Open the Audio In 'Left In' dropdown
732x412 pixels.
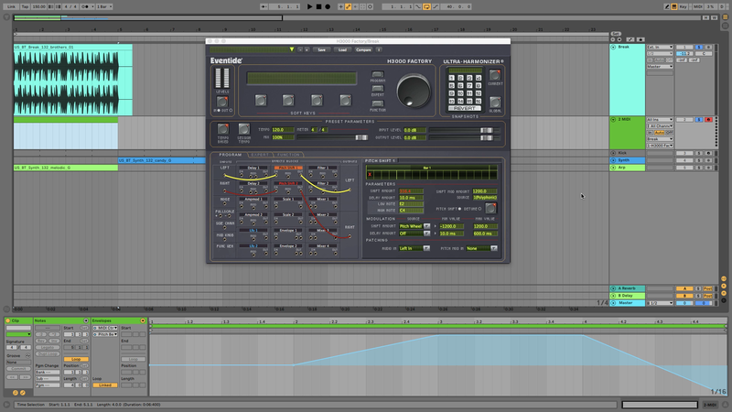(x=426, y=248)
